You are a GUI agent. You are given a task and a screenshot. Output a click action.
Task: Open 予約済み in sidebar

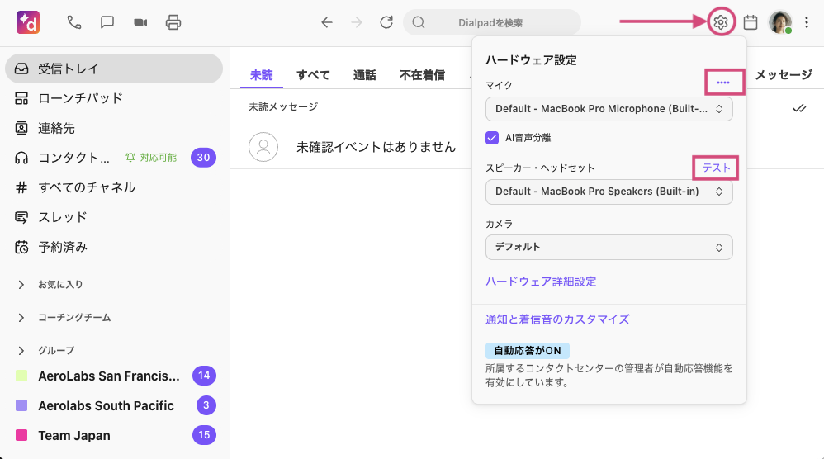114,248
